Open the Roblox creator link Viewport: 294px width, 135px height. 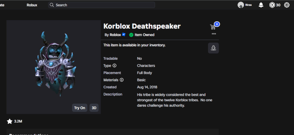(x=115, y=35)
